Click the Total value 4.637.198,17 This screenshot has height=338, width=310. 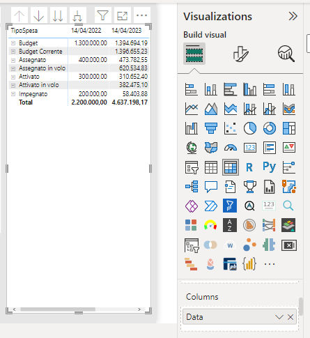coord(130,102)
